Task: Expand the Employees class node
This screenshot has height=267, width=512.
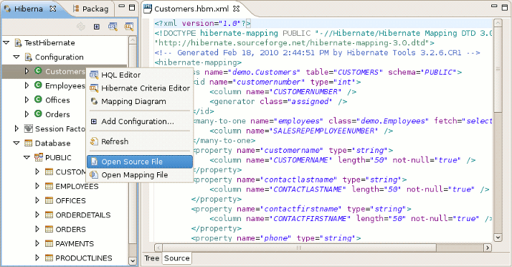Action: point(27,85)
